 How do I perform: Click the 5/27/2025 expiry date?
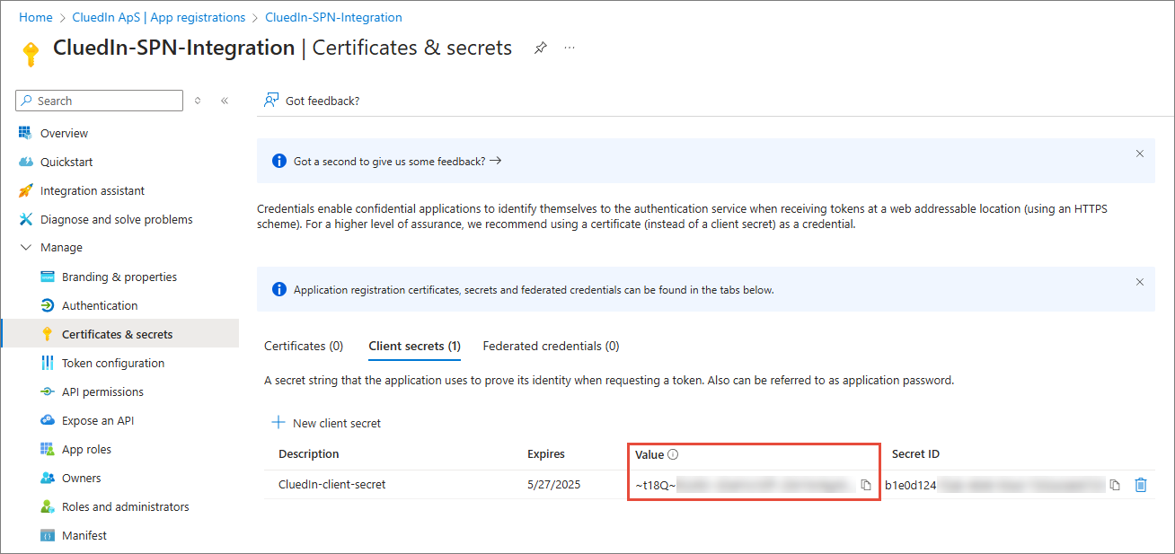[x=554, y=485]
